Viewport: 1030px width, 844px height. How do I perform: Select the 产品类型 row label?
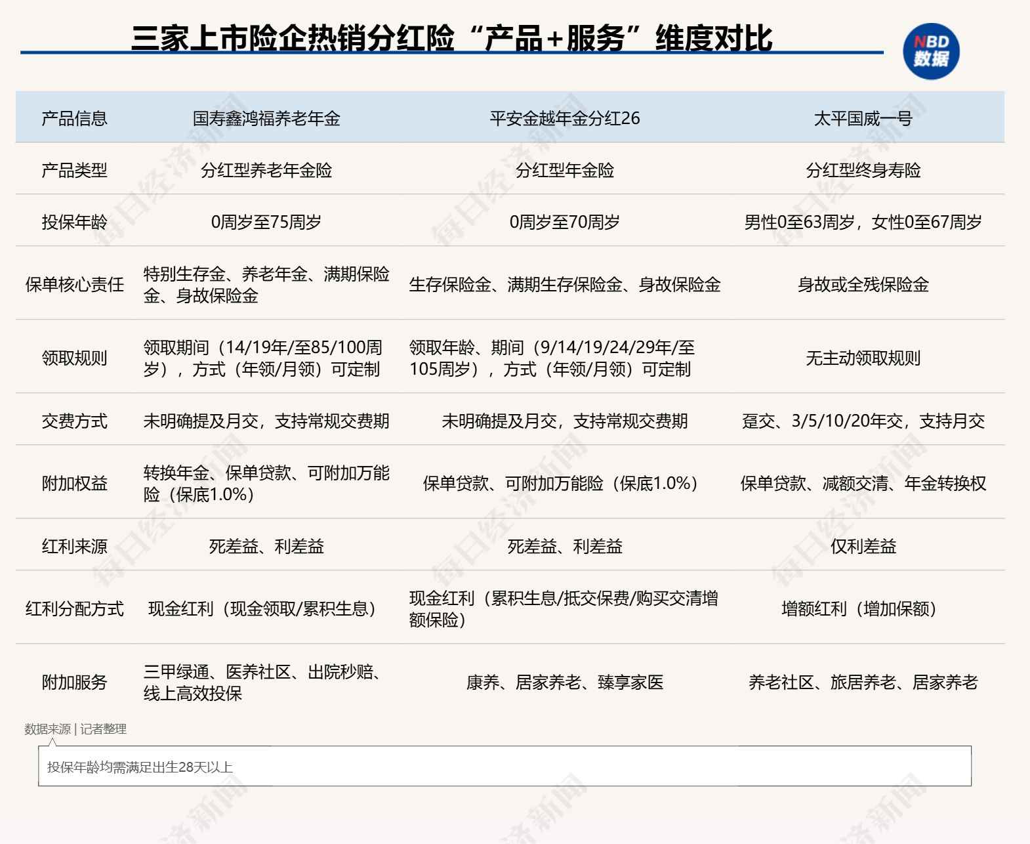click(74, 170)
